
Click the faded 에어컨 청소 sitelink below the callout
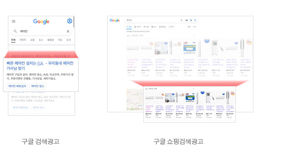pyautogui.click(x=39, y=107)
